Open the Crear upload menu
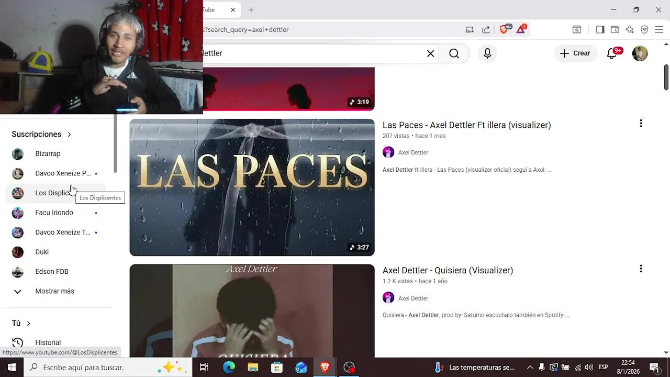This screenshot has width=670, height=377. (575, 53)
